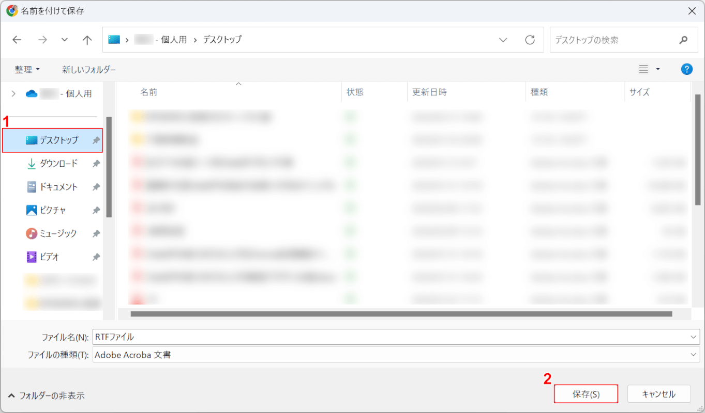Select the OneDrive cloud 個人用 item
Image resolution: width=705 pixels, height=413 pixels.
pyautogui.click(x=58, y=93)
